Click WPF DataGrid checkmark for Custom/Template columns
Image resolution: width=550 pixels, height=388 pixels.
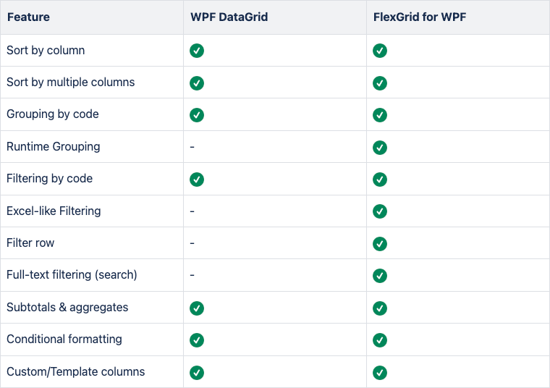[197, 373]
